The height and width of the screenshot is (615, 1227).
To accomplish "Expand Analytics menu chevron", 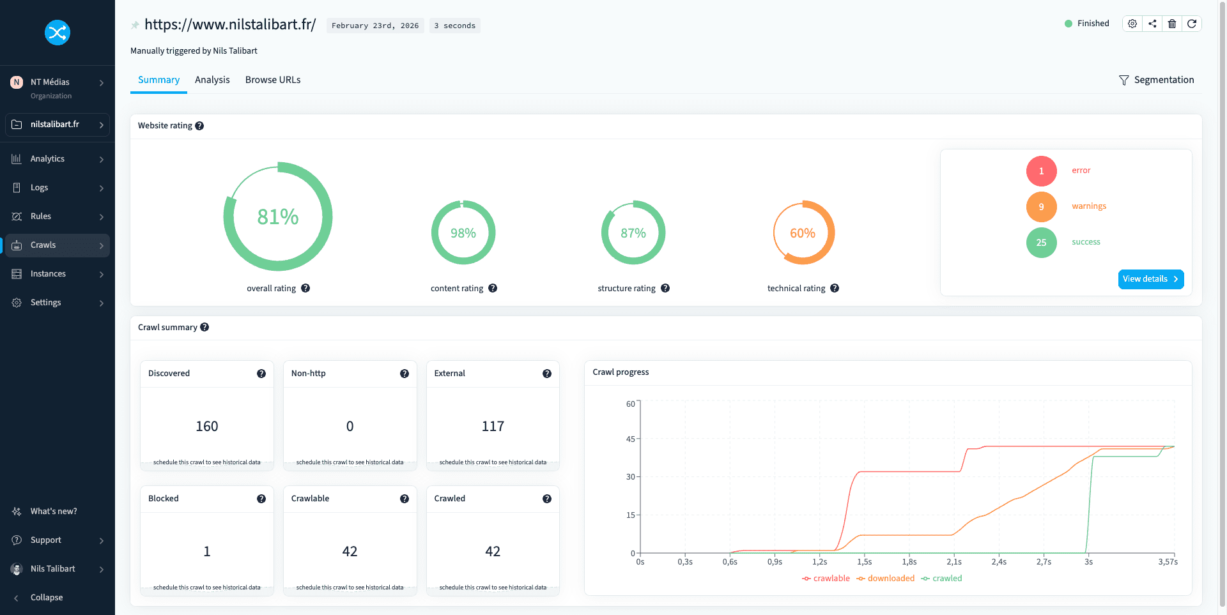I will (102, 160).
